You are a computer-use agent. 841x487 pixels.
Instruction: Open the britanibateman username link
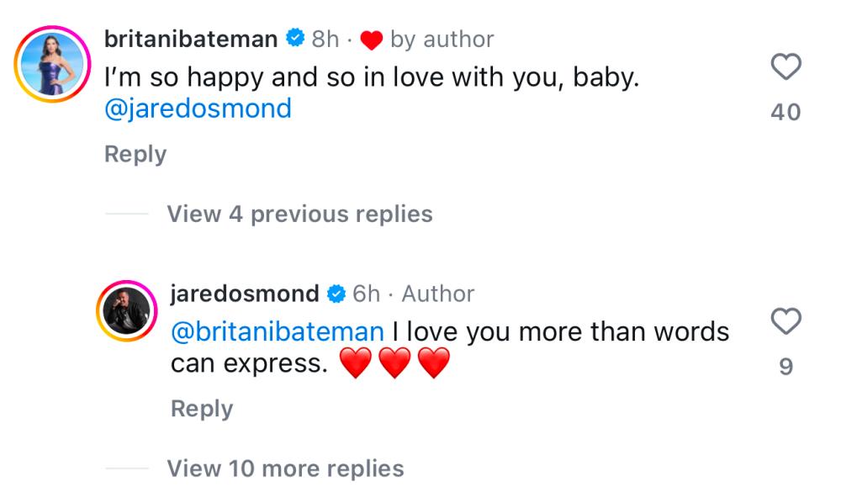pos(190,39)
